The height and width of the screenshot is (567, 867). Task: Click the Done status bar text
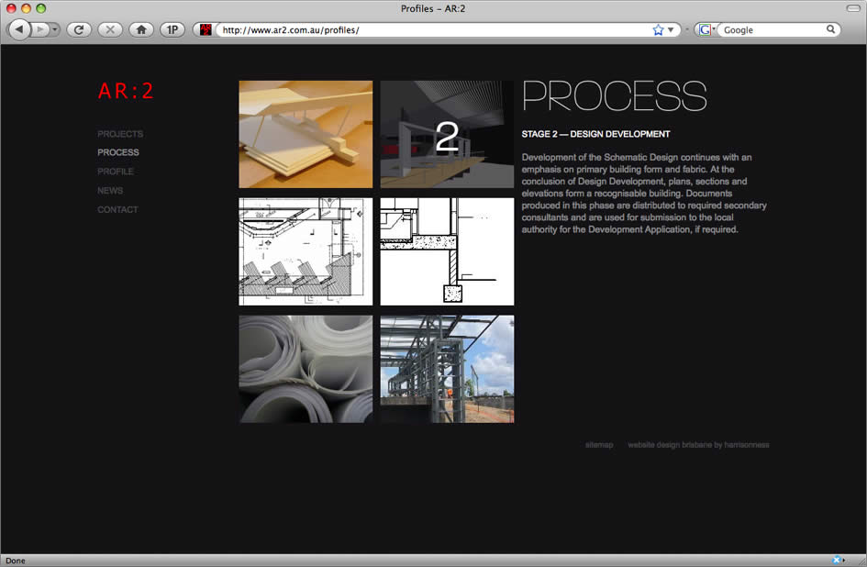pos(16,561)
